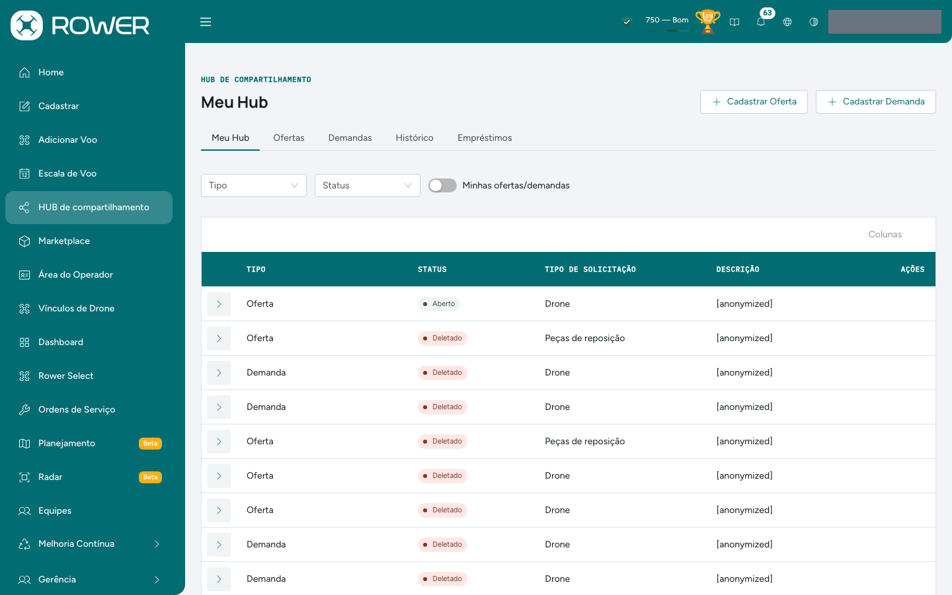
Task: Click the 750 — Bom score progress bar
Action: (x=667, y=30)
